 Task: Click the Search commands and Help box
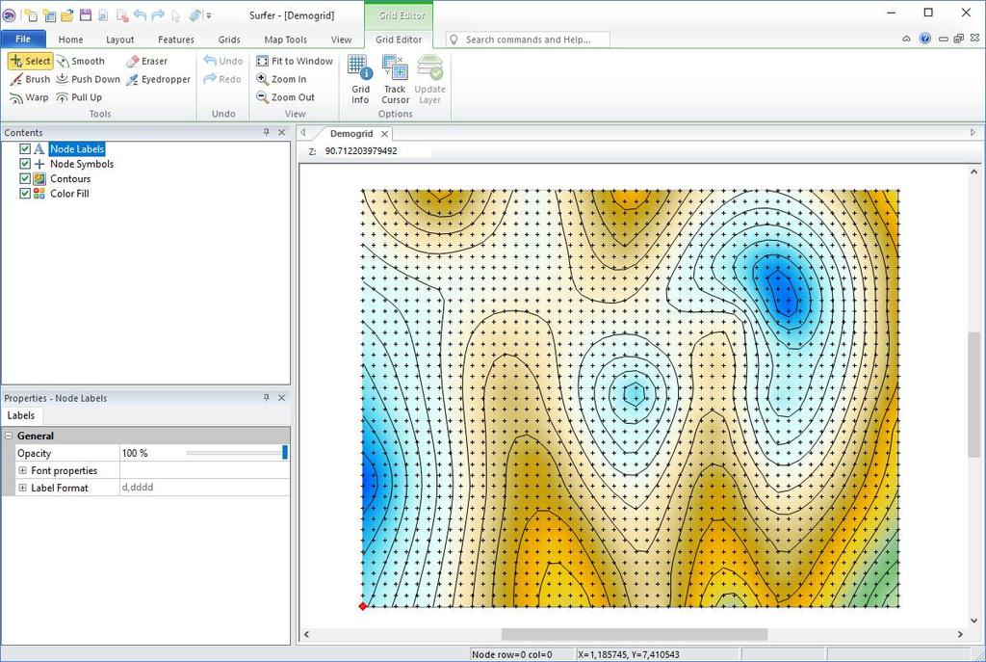528,40
